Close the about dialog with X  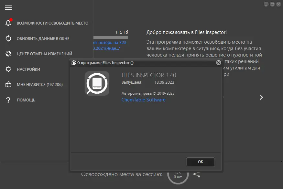[x=219, y=63]
